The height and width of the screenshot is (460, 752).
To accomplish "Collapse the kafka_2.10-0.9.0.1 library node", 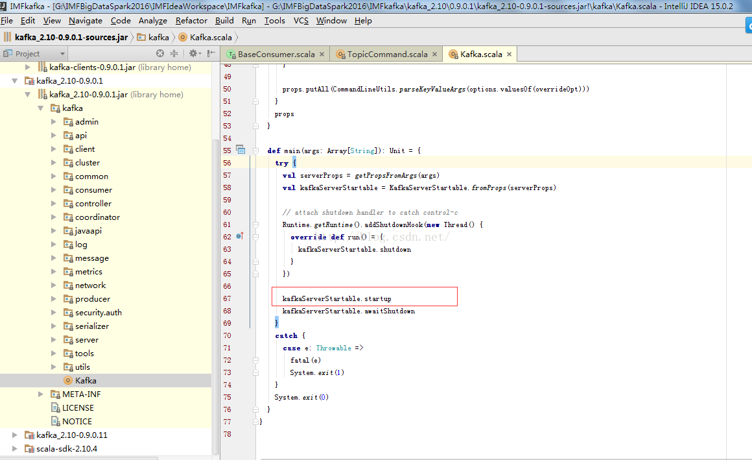I will click(15, 80).
